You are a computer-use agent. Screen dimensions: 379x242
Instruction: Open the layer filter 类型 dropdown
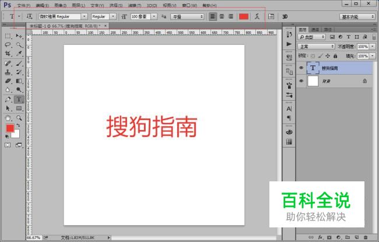pos(312,37)
